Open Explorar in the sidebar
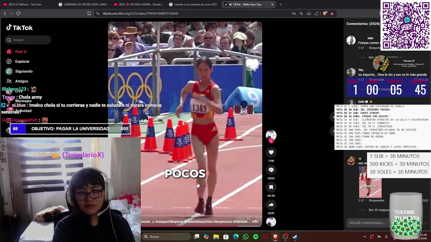Viewport: 431px width, 242px height. (x=18, y=62)
